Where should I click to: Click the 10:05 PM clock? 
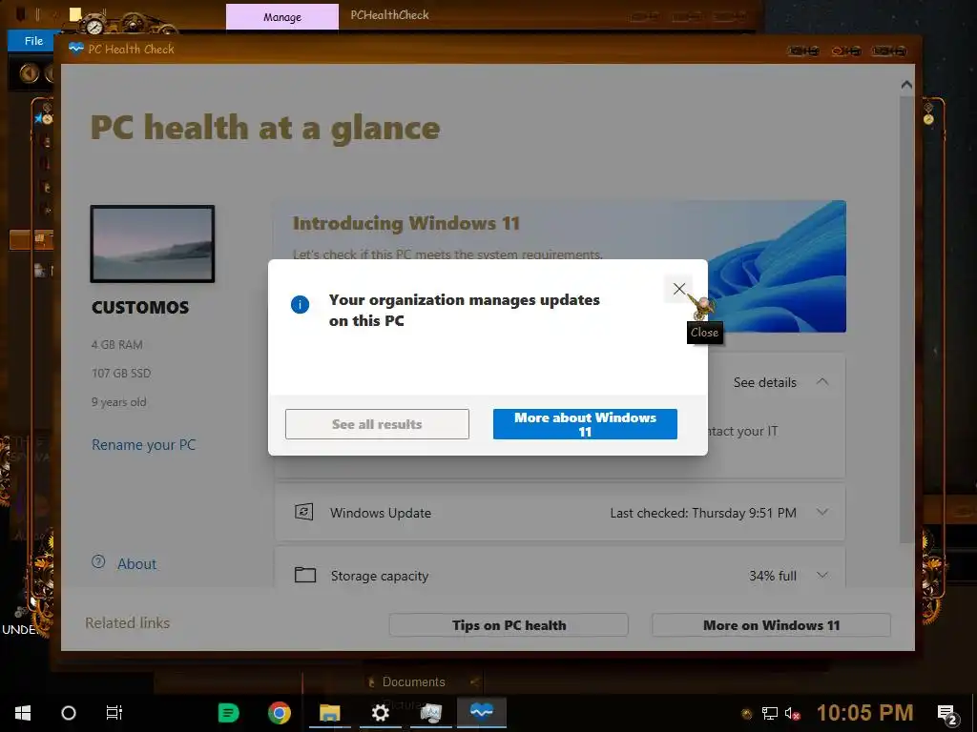(864, 713)
